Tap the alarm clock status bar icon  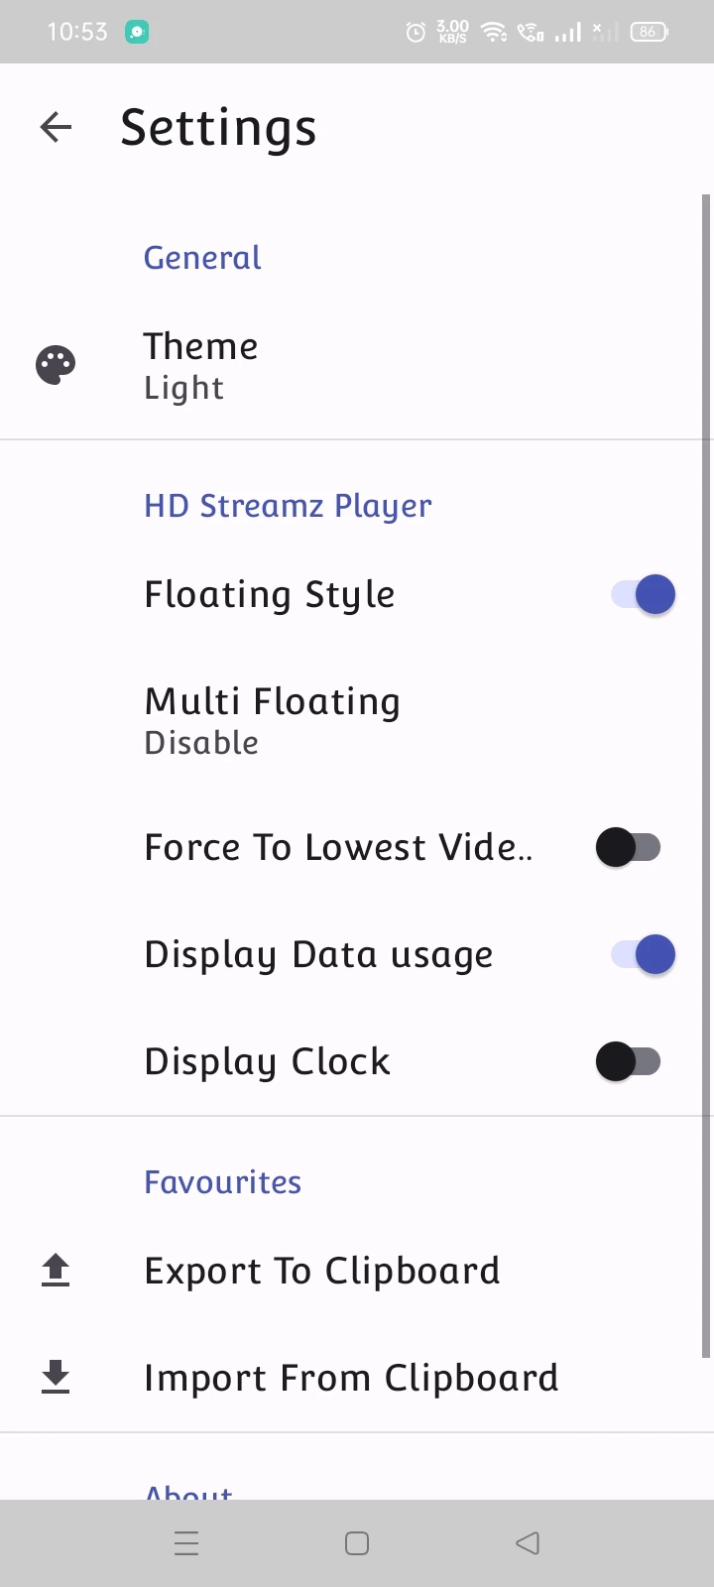point(416,32)
